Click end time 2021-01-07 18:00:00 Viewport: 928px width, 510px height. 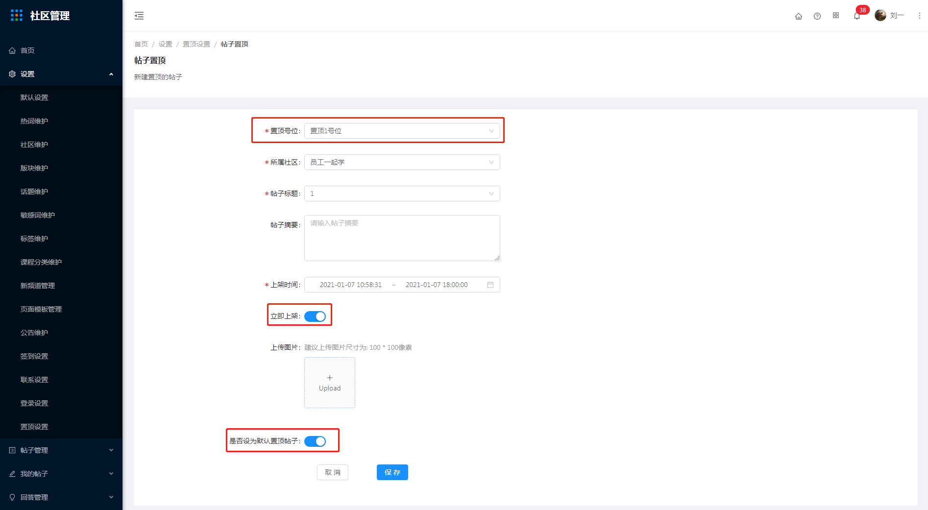pyautogui.click(x=437, y=285)
